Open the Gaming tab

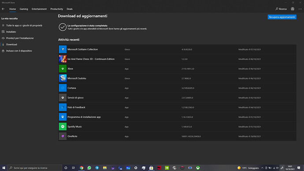(24, 9)
